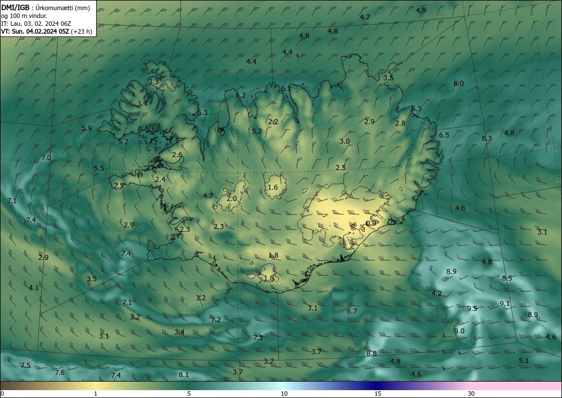The image size is (562, 398).
Task: Select the 7.2 value on the map
Action: click(216, 319)
